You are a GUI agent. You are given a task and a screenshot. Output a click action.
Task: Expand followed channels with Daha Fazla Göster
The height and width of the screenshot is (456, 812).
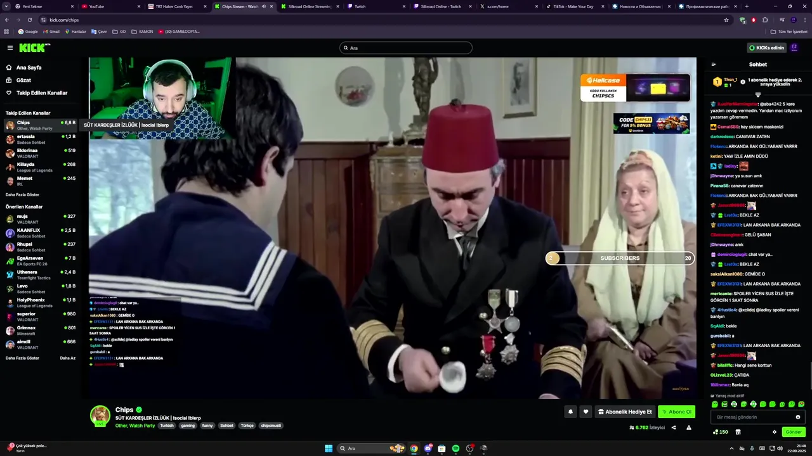(22, 194)
